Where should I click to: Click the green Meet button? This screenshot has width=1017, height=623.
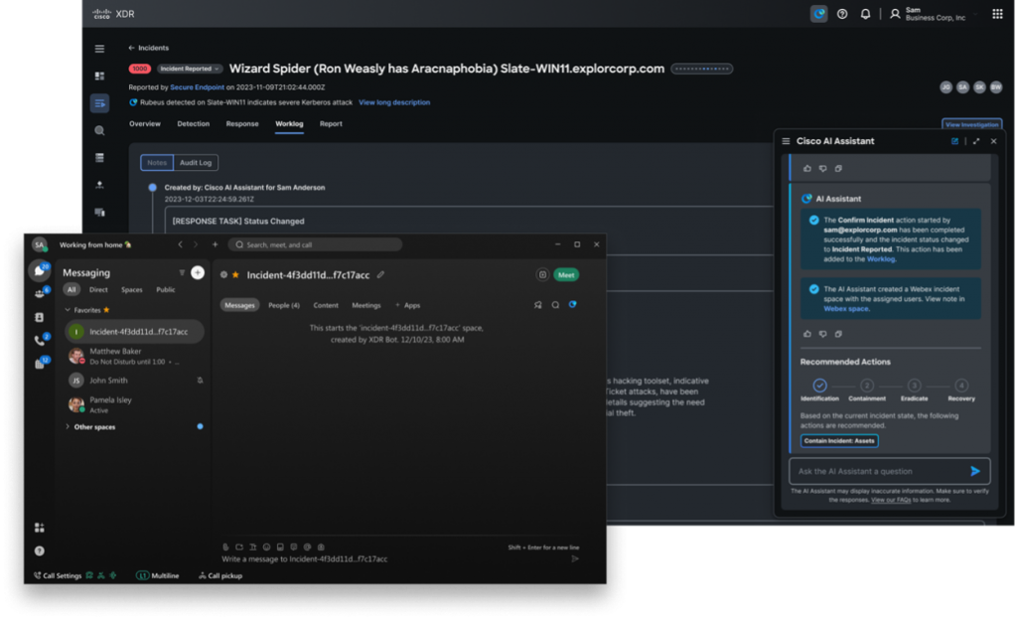click(x=566, y=275)
